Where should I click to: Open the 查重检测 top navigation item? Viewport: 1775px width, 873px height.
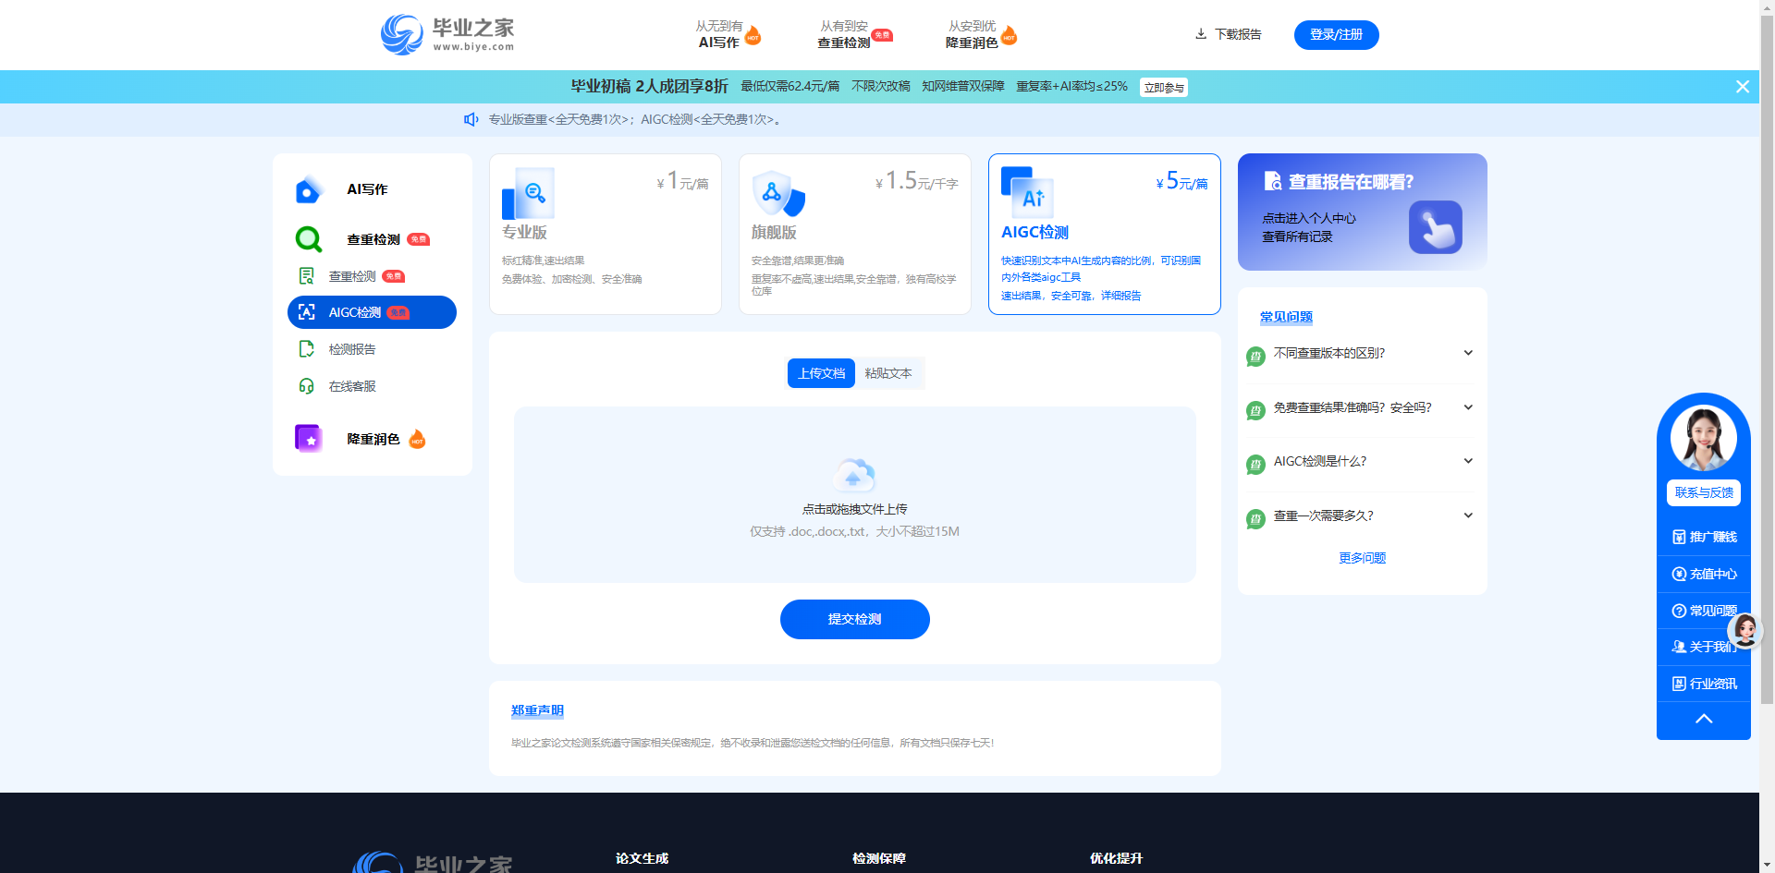[x=853, y=34]
